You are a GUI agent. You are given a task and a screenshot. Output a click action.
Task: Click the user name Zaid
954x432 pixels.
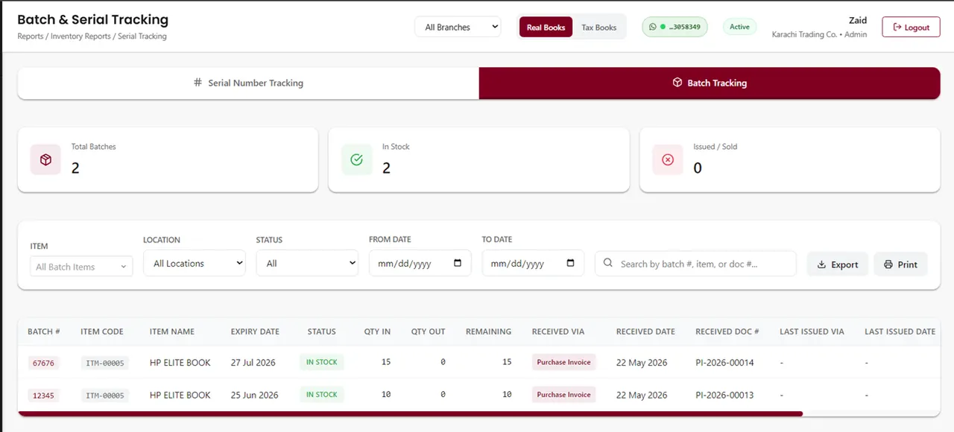[858, 20]
